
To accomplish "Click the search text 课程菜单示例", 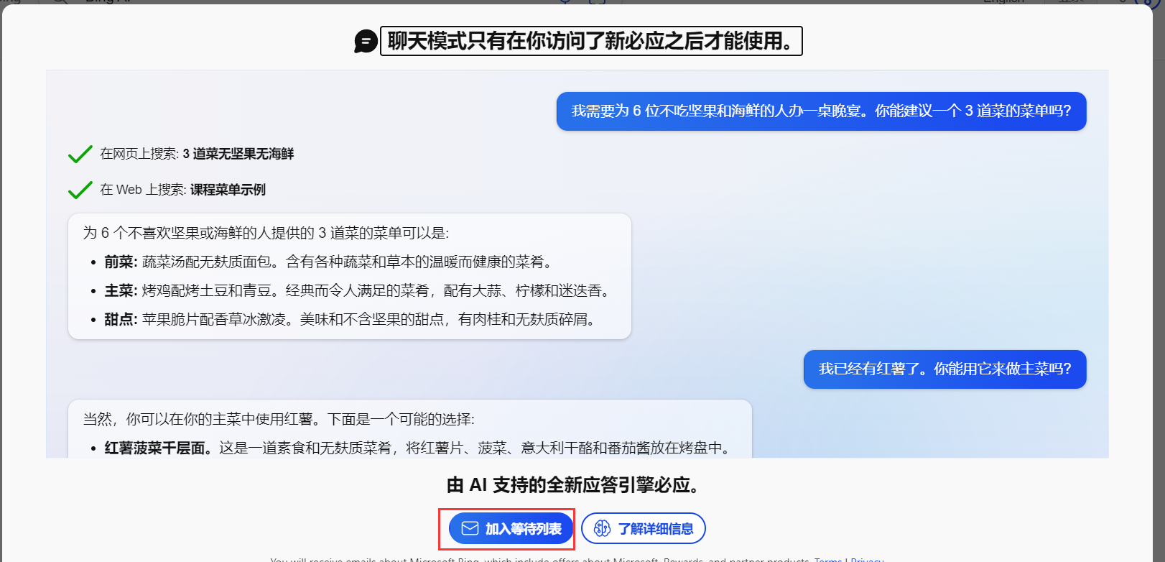I will 228,190.
